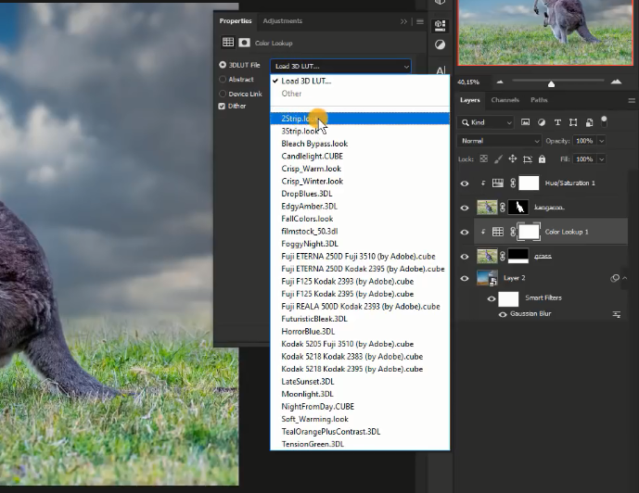Click the lock image pixels brush icon
Viewport: 639px width, 493px height.
pyautogui.click(x=498, y=159)
